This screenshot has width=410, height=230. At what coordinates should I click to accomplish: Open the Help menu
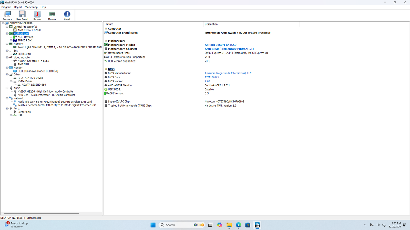43,7
